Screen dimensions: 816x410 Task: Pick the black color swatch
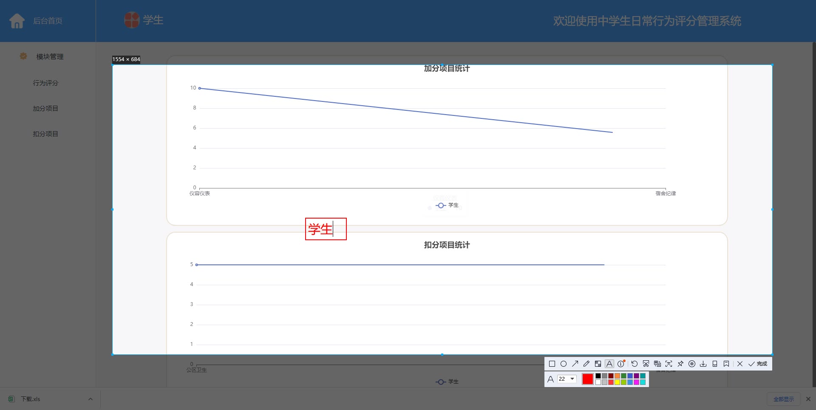(x=598, y=376)
